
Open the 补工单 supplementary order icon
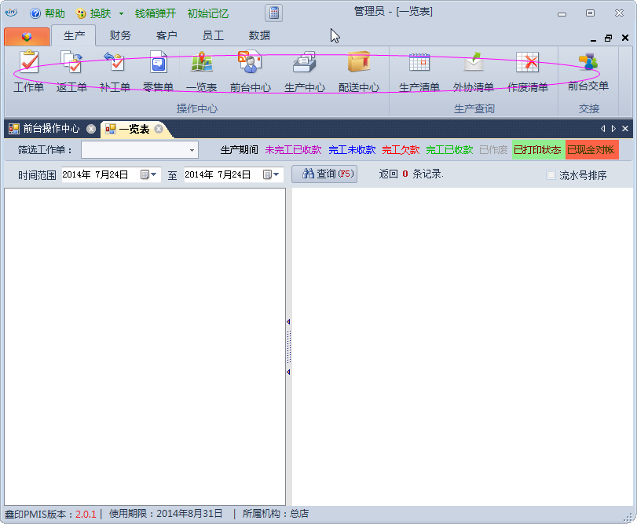pos(115,71)
